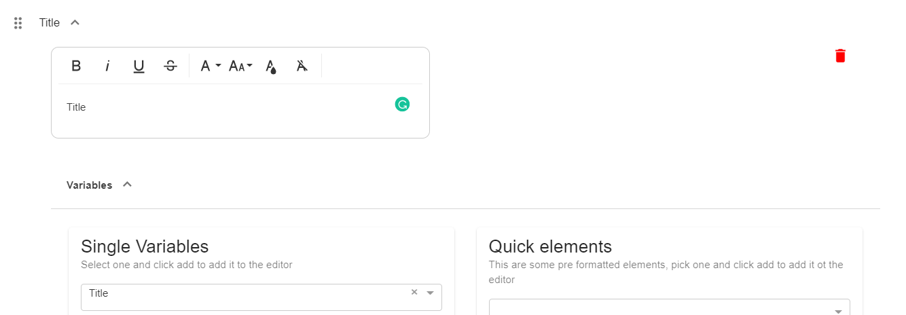Select the Title section header label

tap(50, 22)
